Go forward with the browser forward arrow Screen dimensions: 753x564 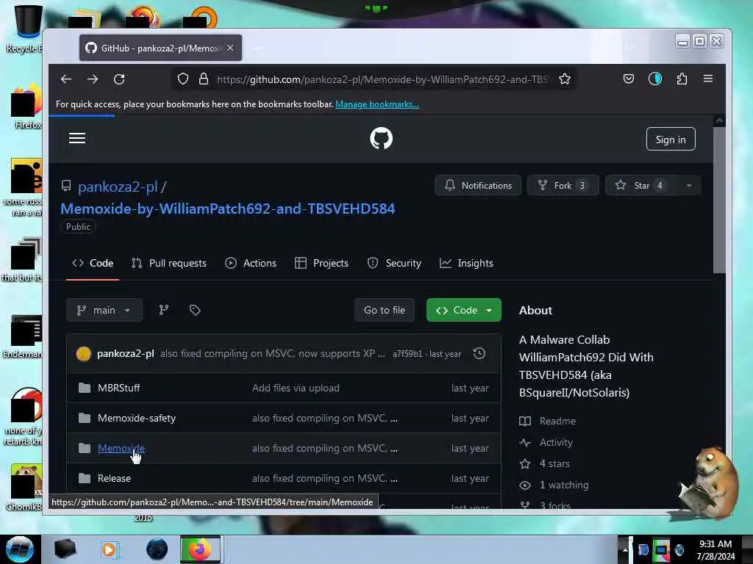click(93, 79)
